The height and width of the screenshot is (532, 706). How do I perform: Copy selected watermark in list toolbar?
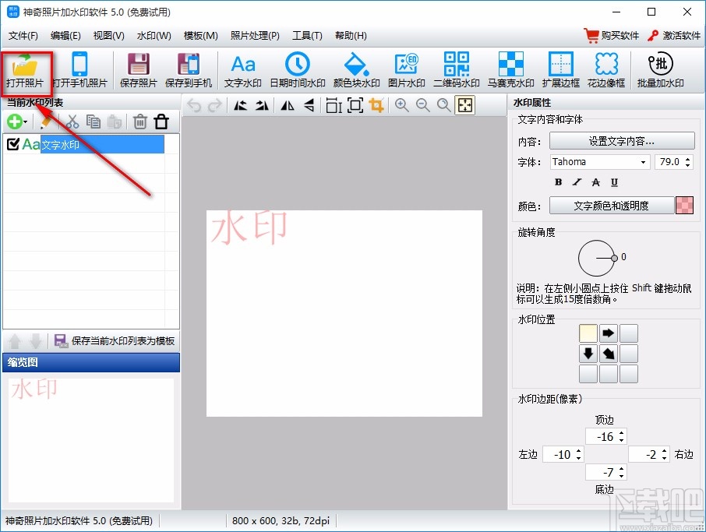(x=94, y=122)
